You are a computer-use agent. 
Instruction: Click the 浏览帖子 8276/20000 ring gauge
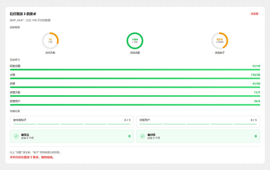pyautogui.click(x=220, y=41)
